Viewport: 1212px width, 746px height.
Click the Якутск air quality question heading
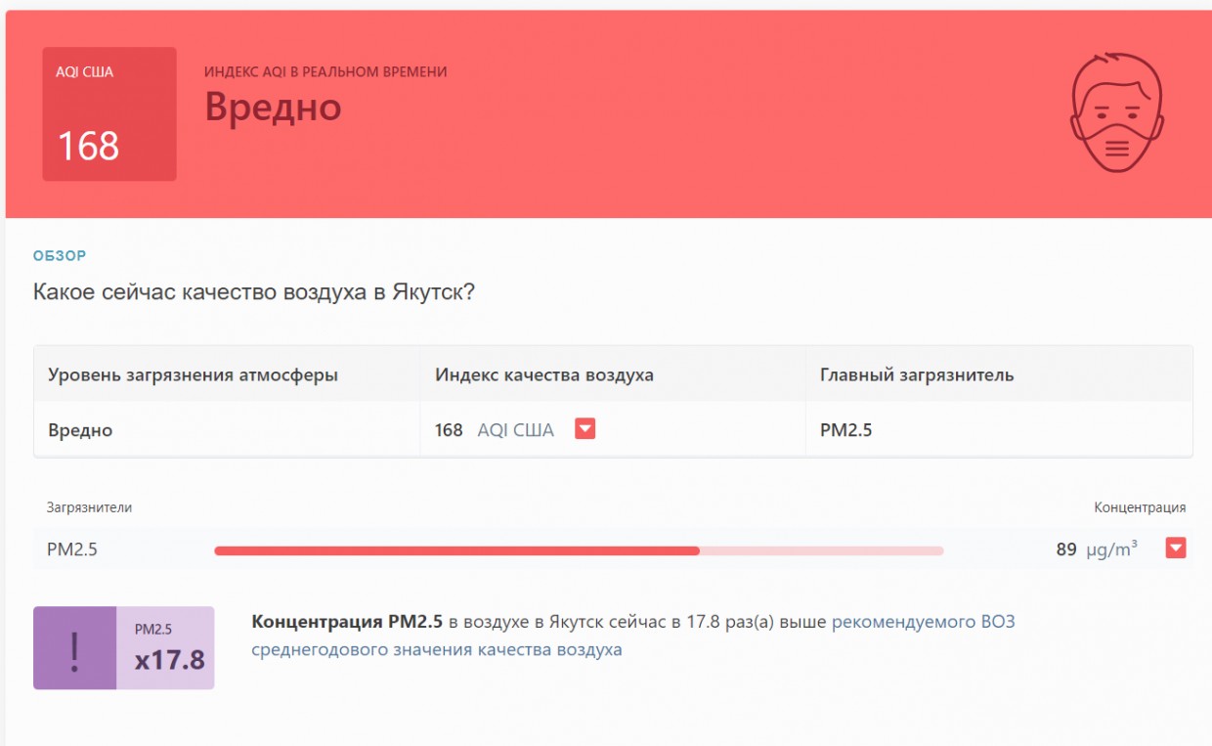point(254,292)
